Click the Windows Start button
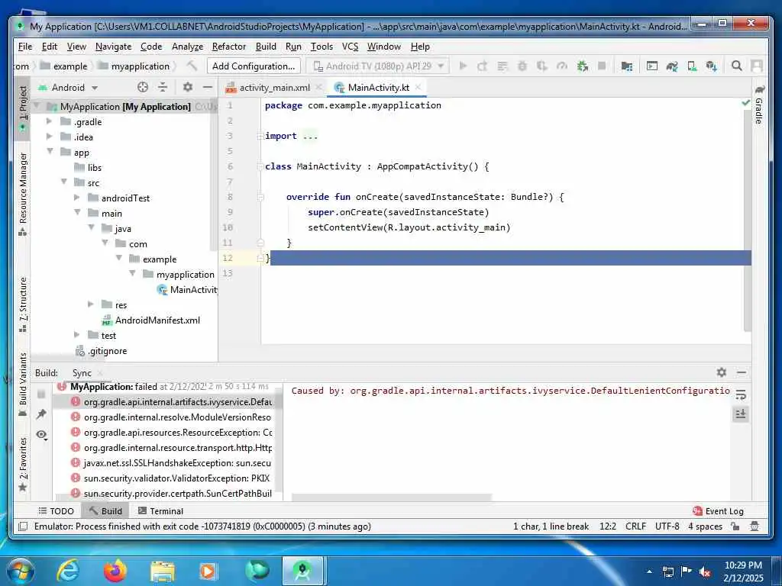782x586 pixels. (20, 571)
